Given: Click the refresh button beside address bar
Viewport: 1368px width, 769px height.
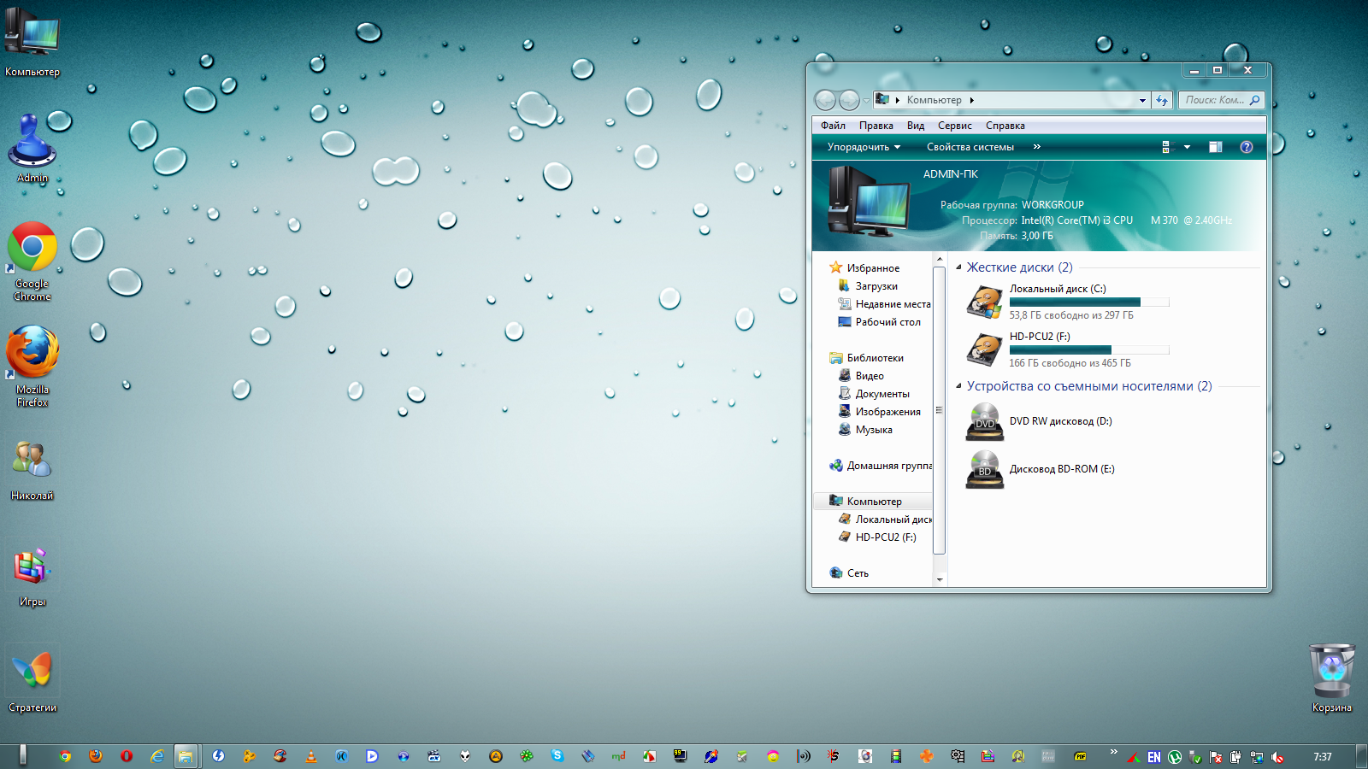Looking at the screenshot, I should (1162, 100).
